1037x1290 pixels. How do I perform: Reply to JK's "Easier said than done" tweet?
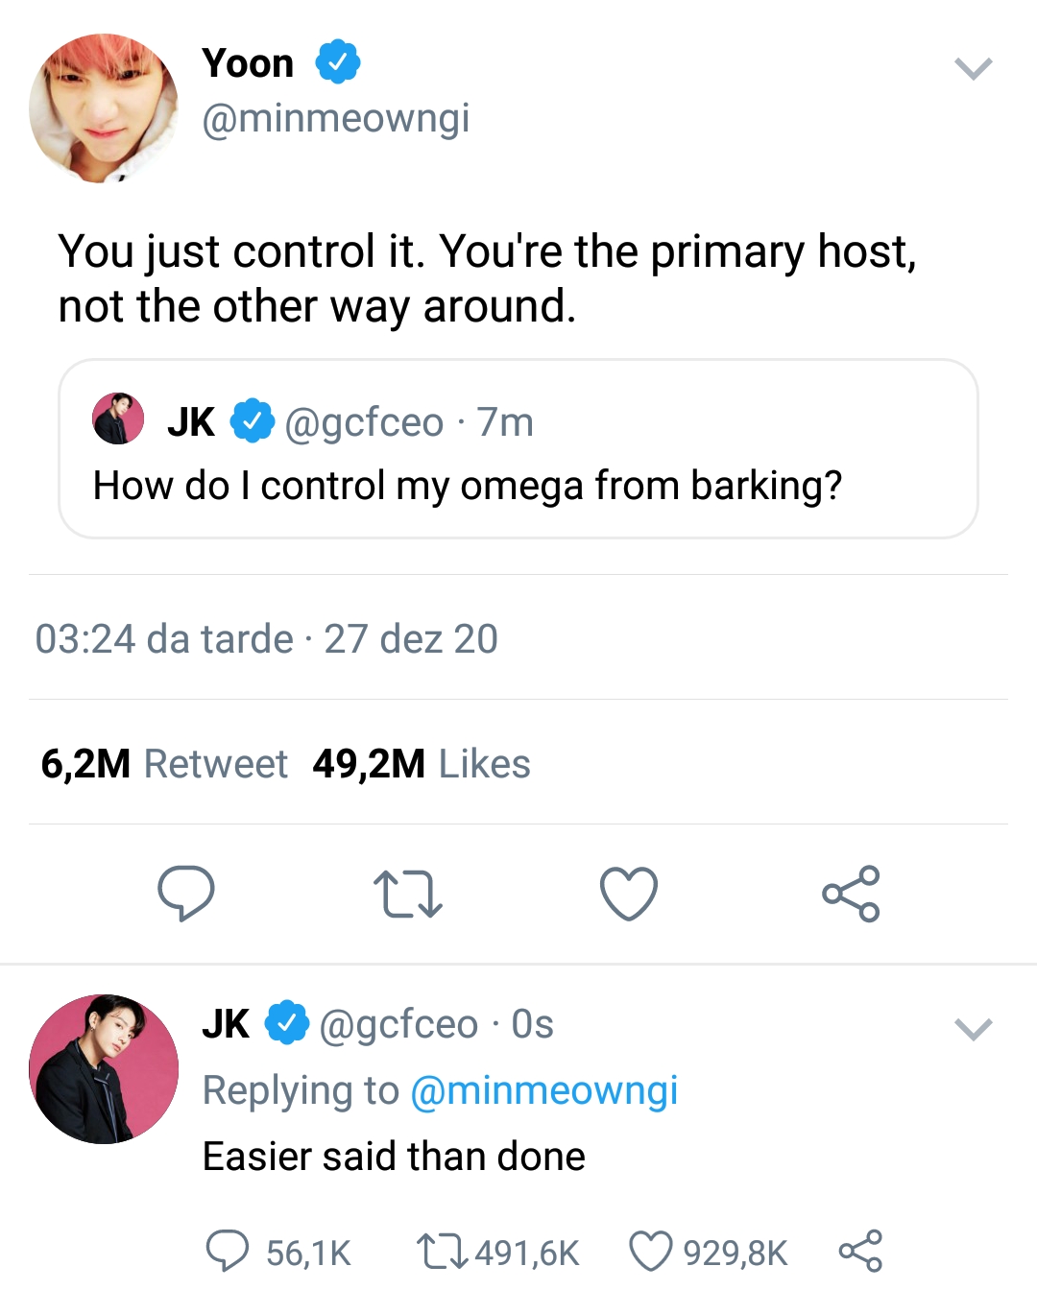(x=228, y=1252)
